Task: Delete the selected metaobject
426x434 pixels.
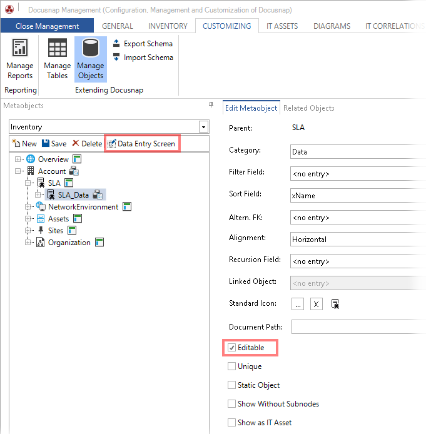Action: 87,143
